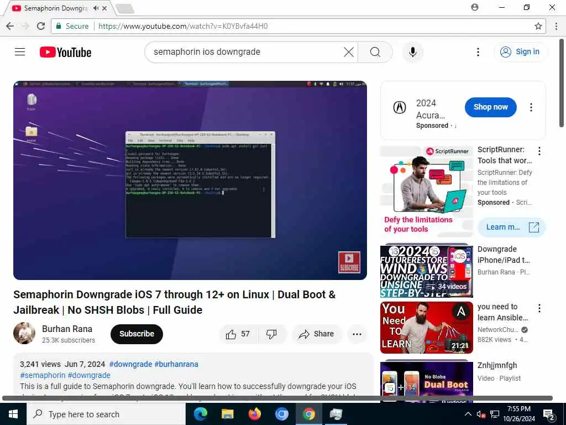Click the Sign in button
This screenshot has height=425, width=566.
[520, 52]
